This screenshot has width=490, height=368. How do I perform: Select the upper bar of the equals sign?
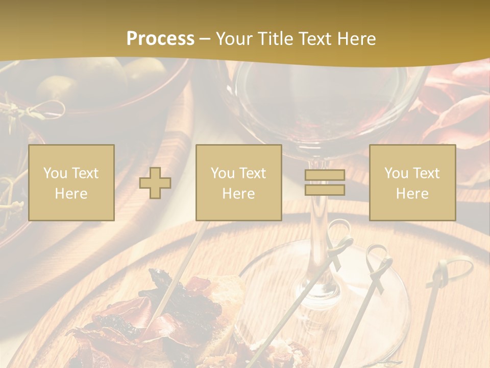pos(325,175)
